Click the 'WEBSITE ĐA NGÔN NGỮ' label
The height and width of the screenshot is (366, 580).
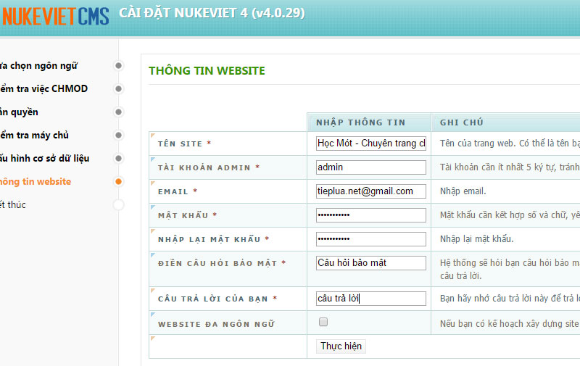[216, 324]
